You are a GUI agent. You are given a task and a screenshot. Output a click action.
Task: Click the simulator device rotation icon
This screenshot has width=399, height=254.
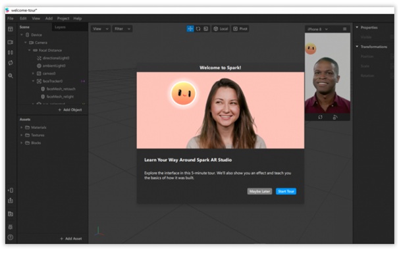[x=335, y=117]
